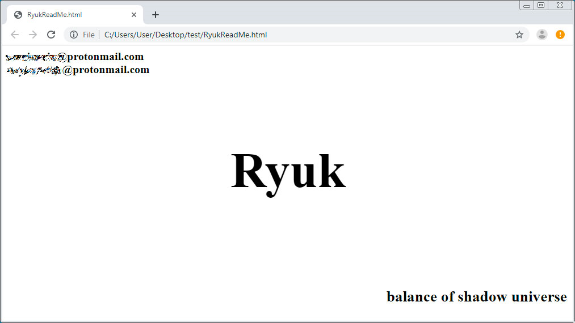Click the first protonmail.com email address
This screenshot has width=575, height=323.
(x=74, y=57)
